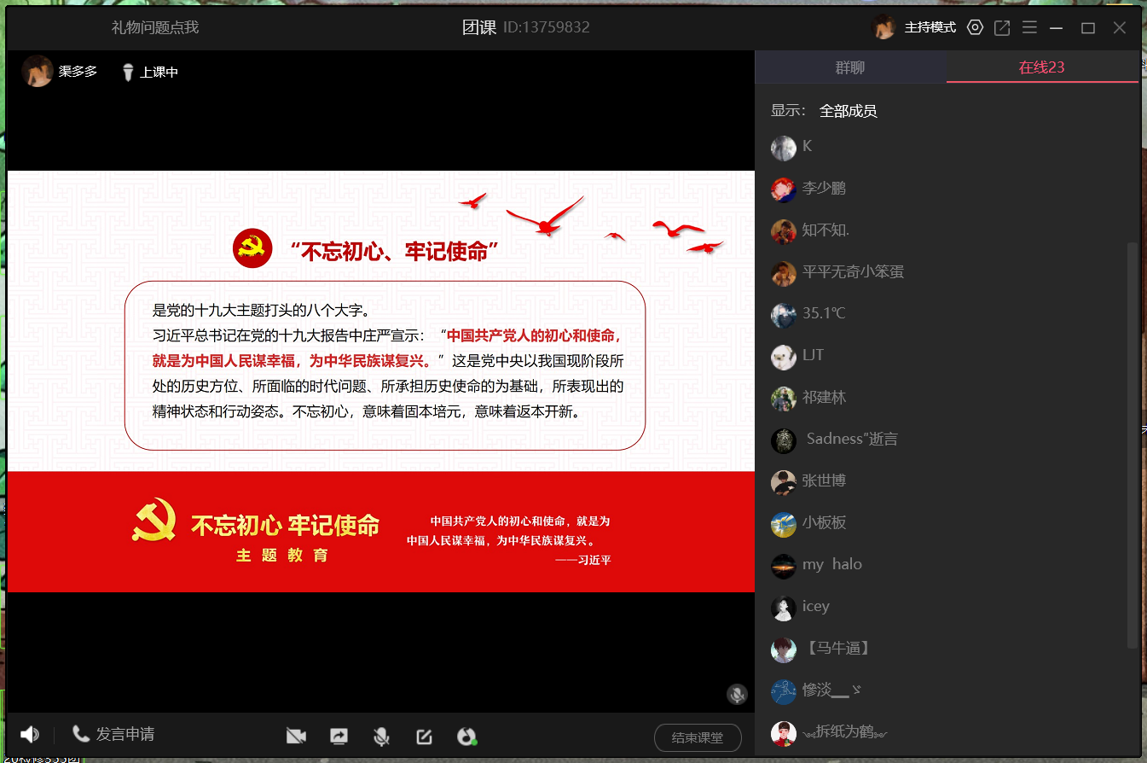The width and height of the screenshot is (1147, 763).
Task: Click the music player disc icon
Action: click(466, 736)
